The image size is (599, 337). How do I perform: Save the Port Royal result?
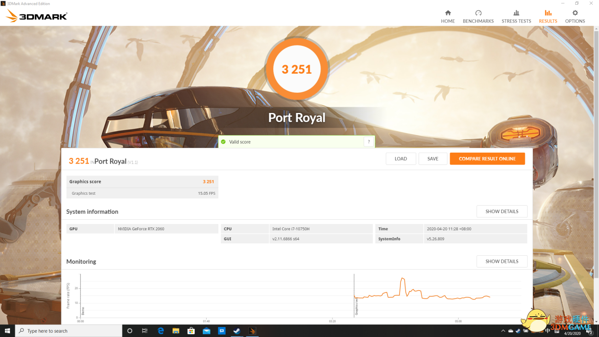click(x=433, y=159)
